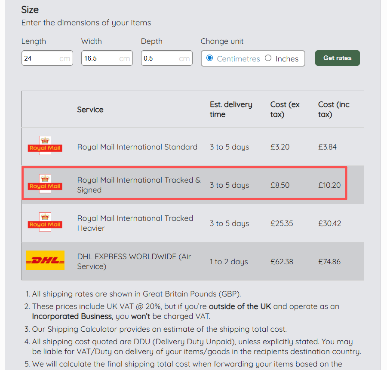This screenshot has height=370, width=387.
Task: Click the Cost (inc tax) column header
Action: [x=334, y=110]
